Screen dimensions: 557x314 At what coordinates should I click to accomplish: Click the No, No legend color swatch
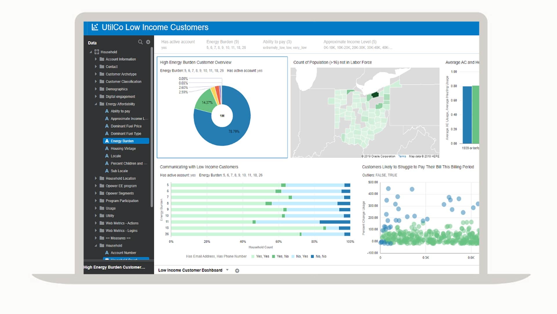tap(312, 256)
